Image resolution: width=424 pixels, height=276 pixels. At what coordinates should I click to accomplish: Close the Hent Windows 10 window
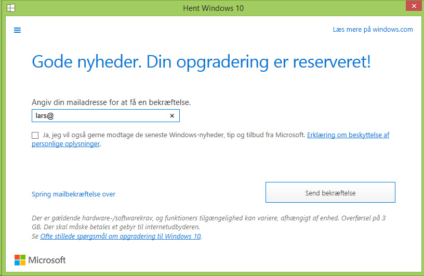(x=414, y=6)
